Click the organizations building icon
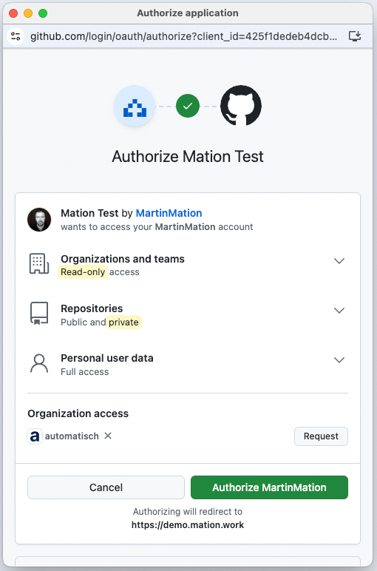The image size is (377, 571). coord(39,263)
